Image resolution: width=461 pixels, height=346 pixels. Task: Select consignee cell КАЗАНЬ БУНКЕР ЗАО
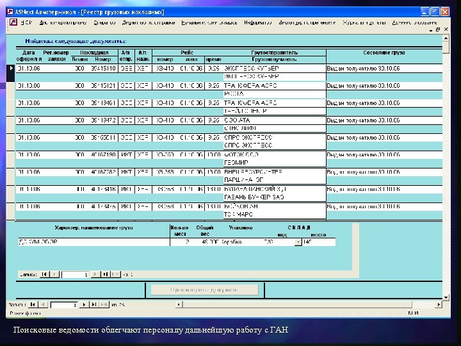coord(274,197)
